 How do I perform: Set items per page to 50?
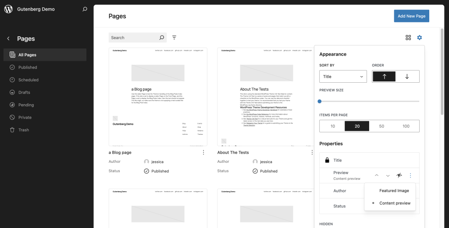[x=381, y=126]
